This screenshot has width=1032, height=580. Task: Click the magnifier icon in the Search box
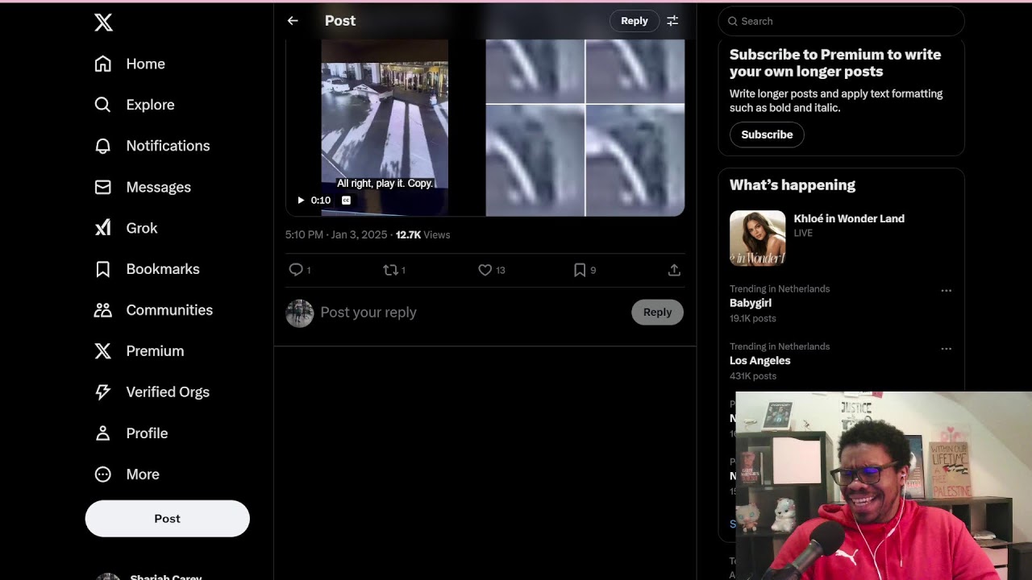click(733, 21)
